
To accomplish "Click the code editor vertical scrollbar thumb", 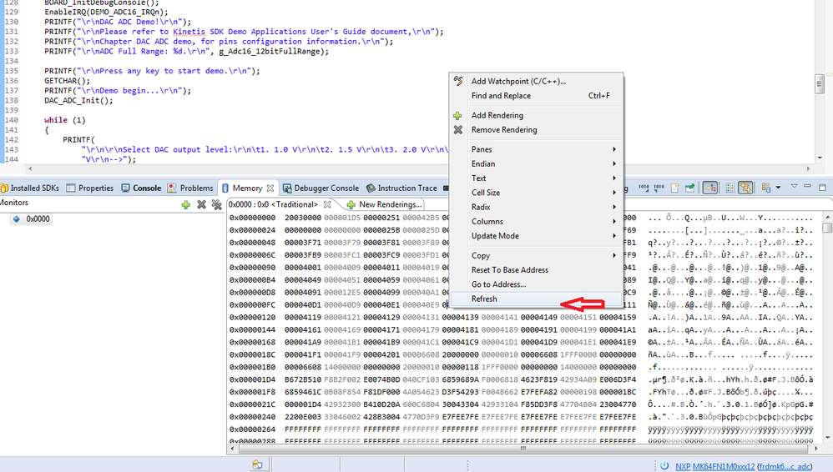I will pos(819,84).
